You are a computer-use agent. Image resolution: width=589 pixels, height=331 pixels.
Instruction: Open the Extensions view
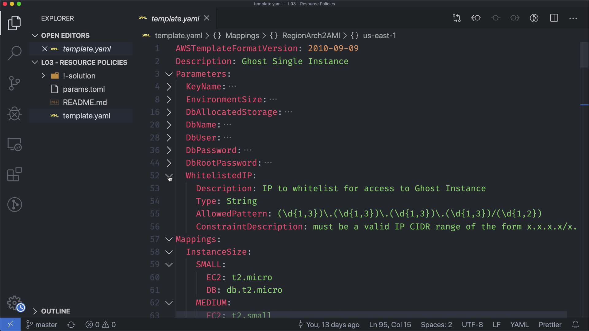point(14,174)
